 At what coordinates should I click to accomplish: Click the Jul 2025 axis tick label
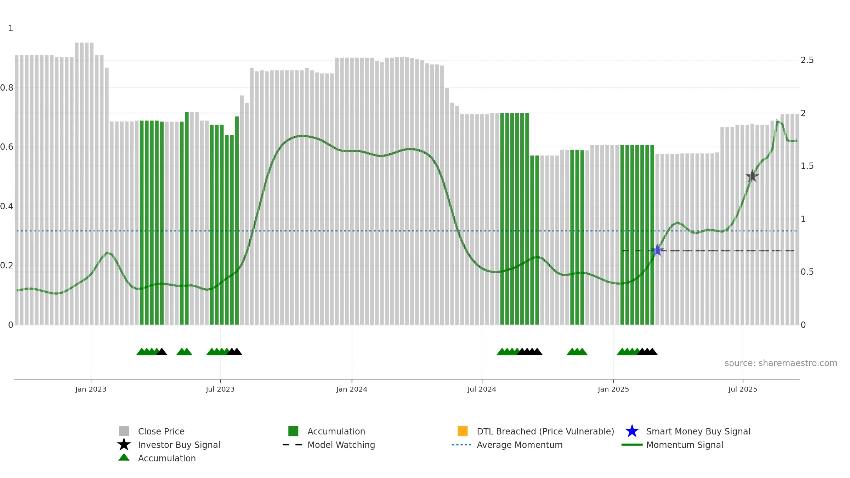[743, 389]
